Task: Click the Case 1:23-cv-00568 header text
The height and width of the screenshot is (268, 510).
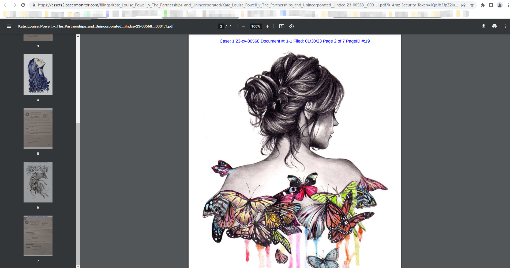Action: 295,41
